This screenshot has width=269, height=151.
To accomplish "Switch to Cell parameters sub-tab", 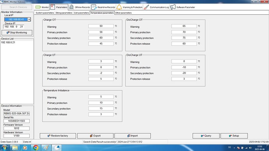I will click(81, 13).
